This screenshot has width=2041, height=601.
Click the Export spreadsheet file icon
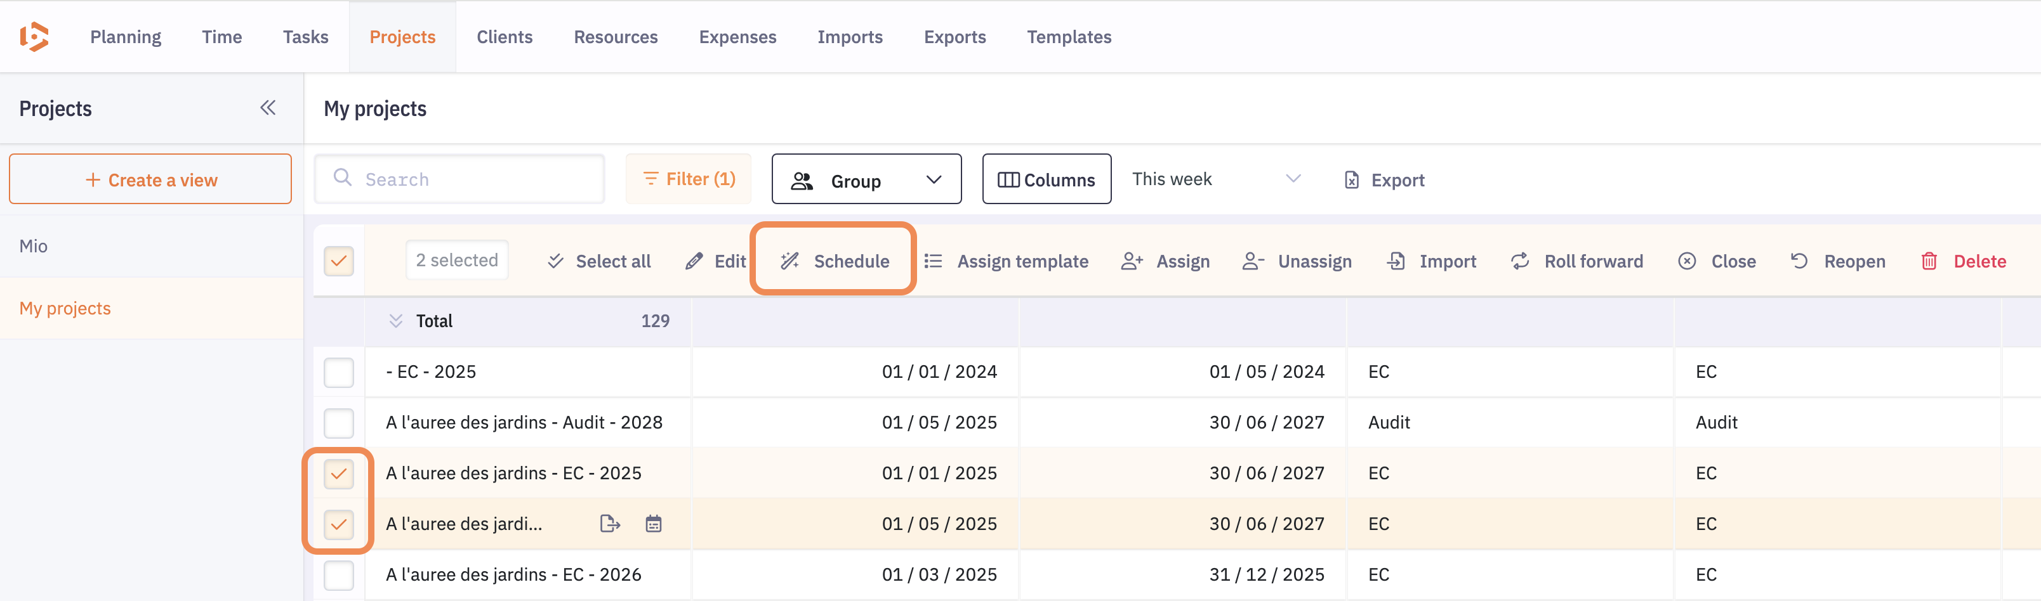tap(1352, 181)
